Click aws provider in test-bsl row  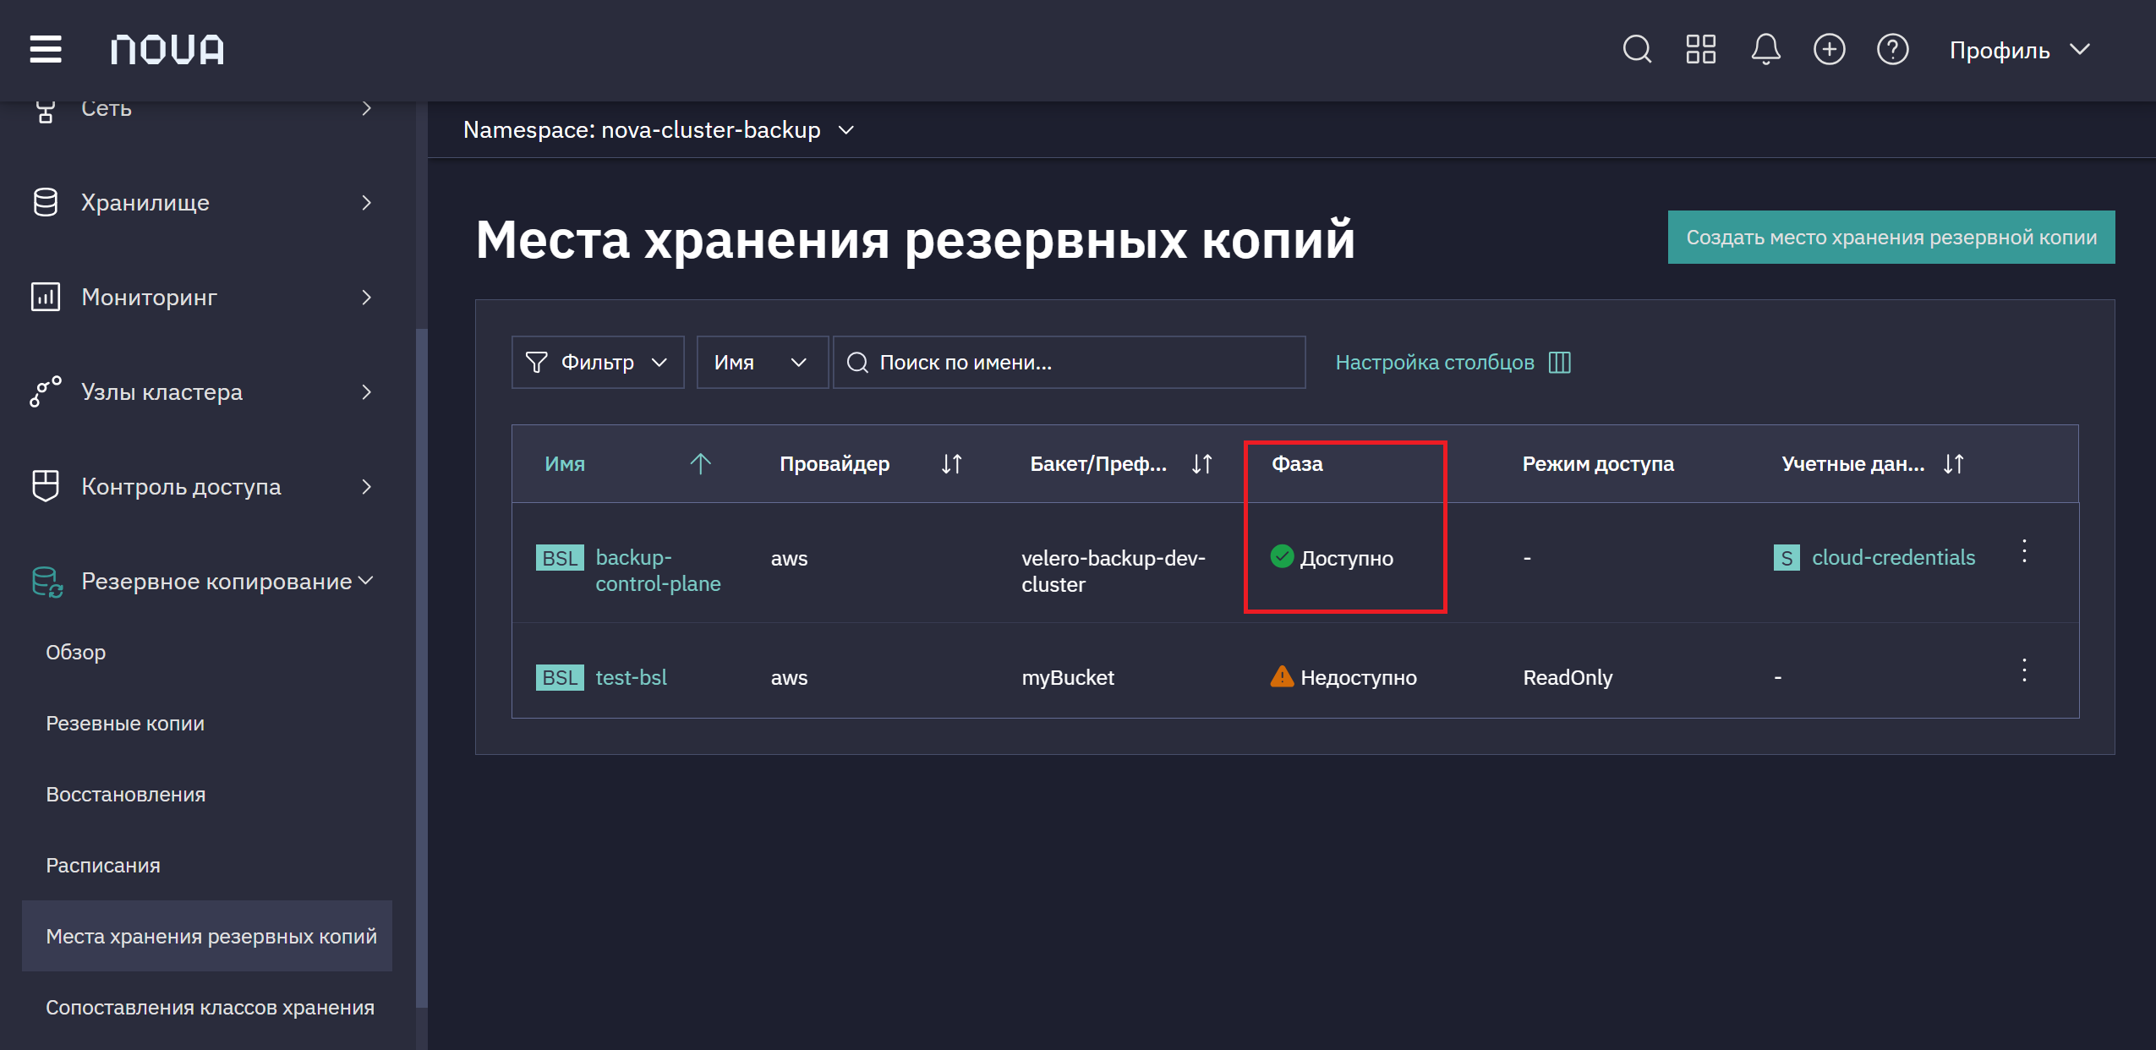789,677
